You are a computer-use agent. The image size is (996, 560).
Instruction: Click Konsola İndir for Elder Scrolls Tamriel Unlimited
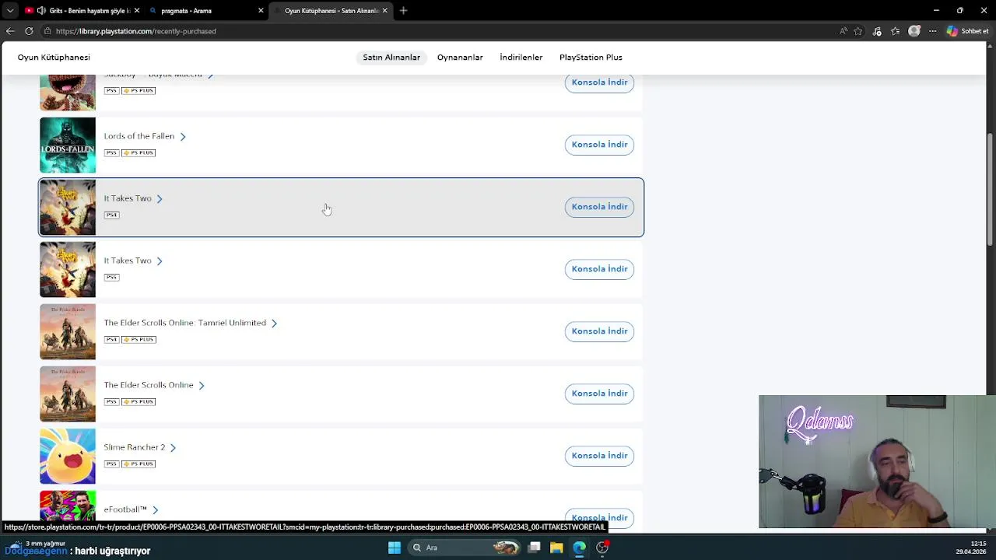(599, 331)
